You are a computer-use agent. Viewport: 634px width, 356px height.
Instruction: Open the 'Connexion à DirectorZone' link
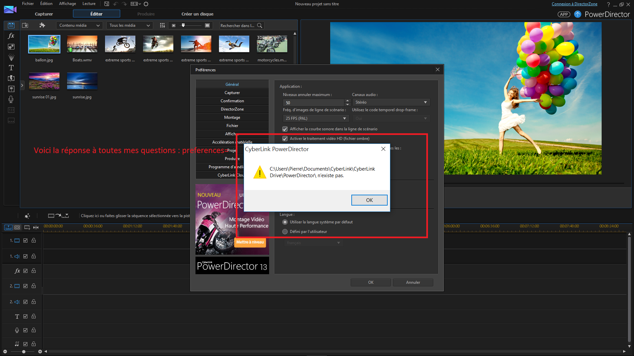pyautogui.click(x=575, y=4)
